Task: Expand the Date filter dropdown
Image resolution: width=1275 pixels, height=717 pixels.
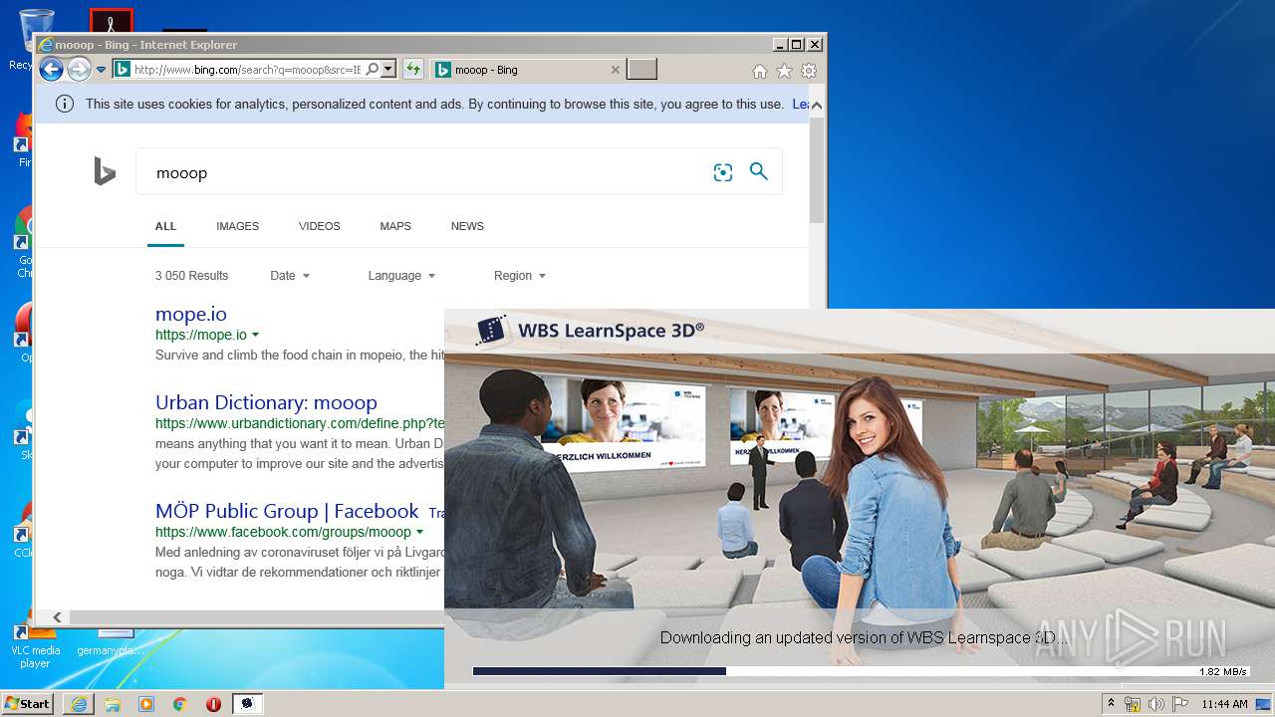Action: [290, 276]
